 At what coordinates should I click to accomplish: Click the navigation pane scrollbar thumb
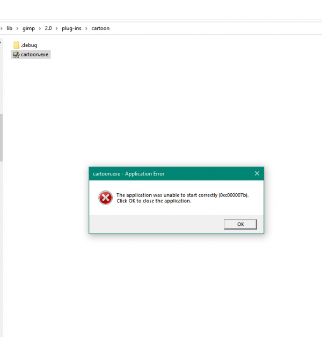(1, 137)
